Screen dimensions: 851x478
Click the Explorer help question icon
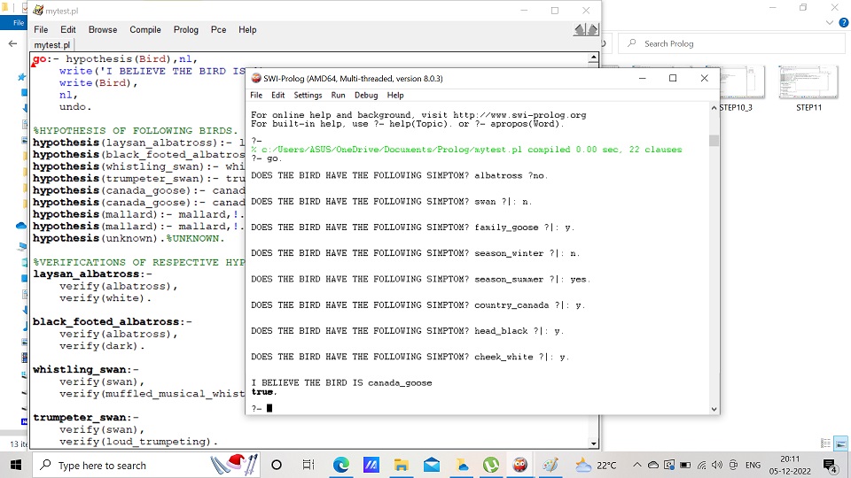(843, 23)
